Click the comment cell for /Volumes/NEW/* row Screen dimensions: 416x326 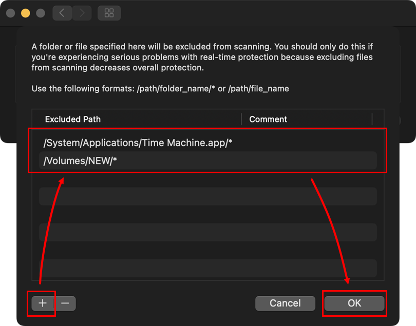(x=308, y=161)
